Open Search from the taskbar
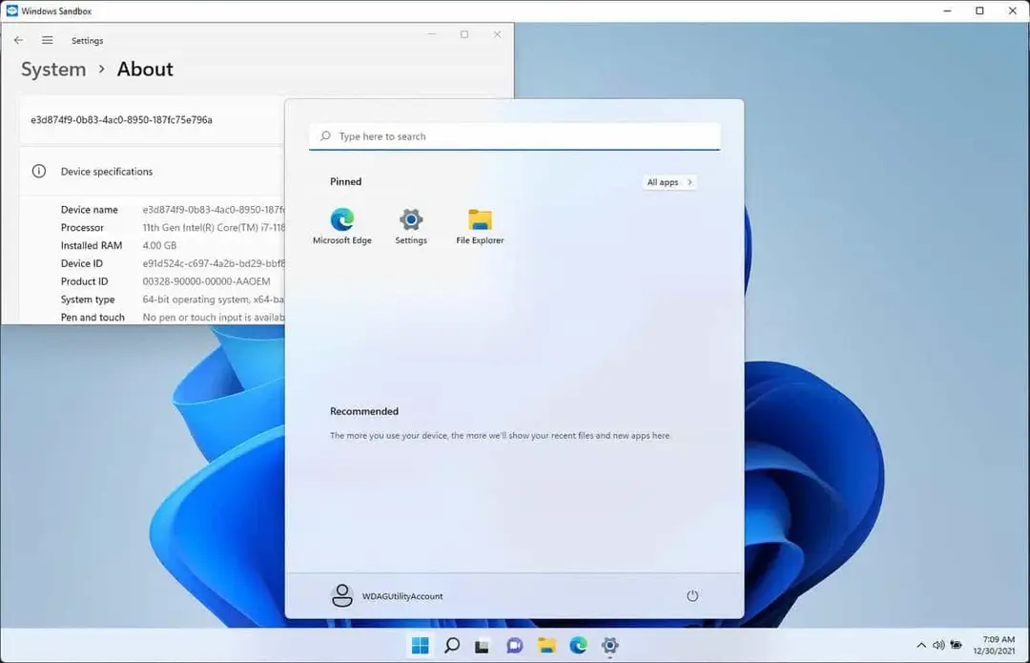 452,645
